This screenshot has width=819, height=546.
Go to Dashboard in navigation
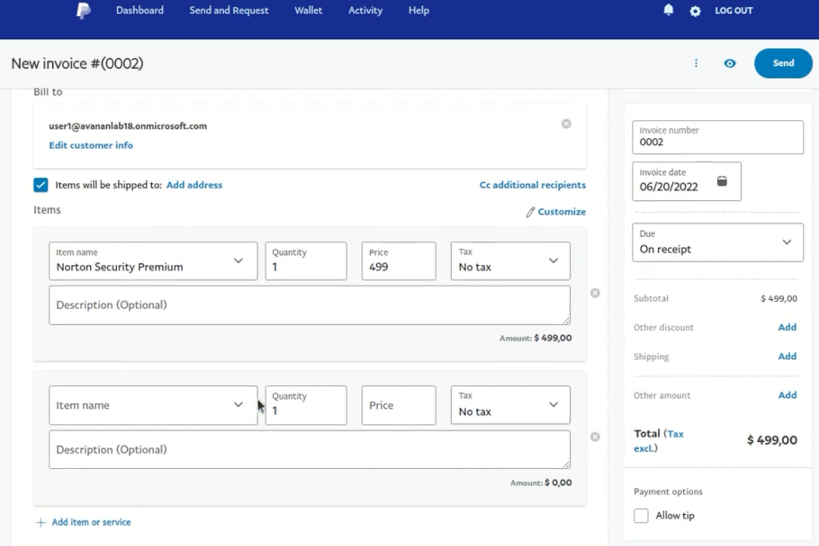click(x=140, y=10)
